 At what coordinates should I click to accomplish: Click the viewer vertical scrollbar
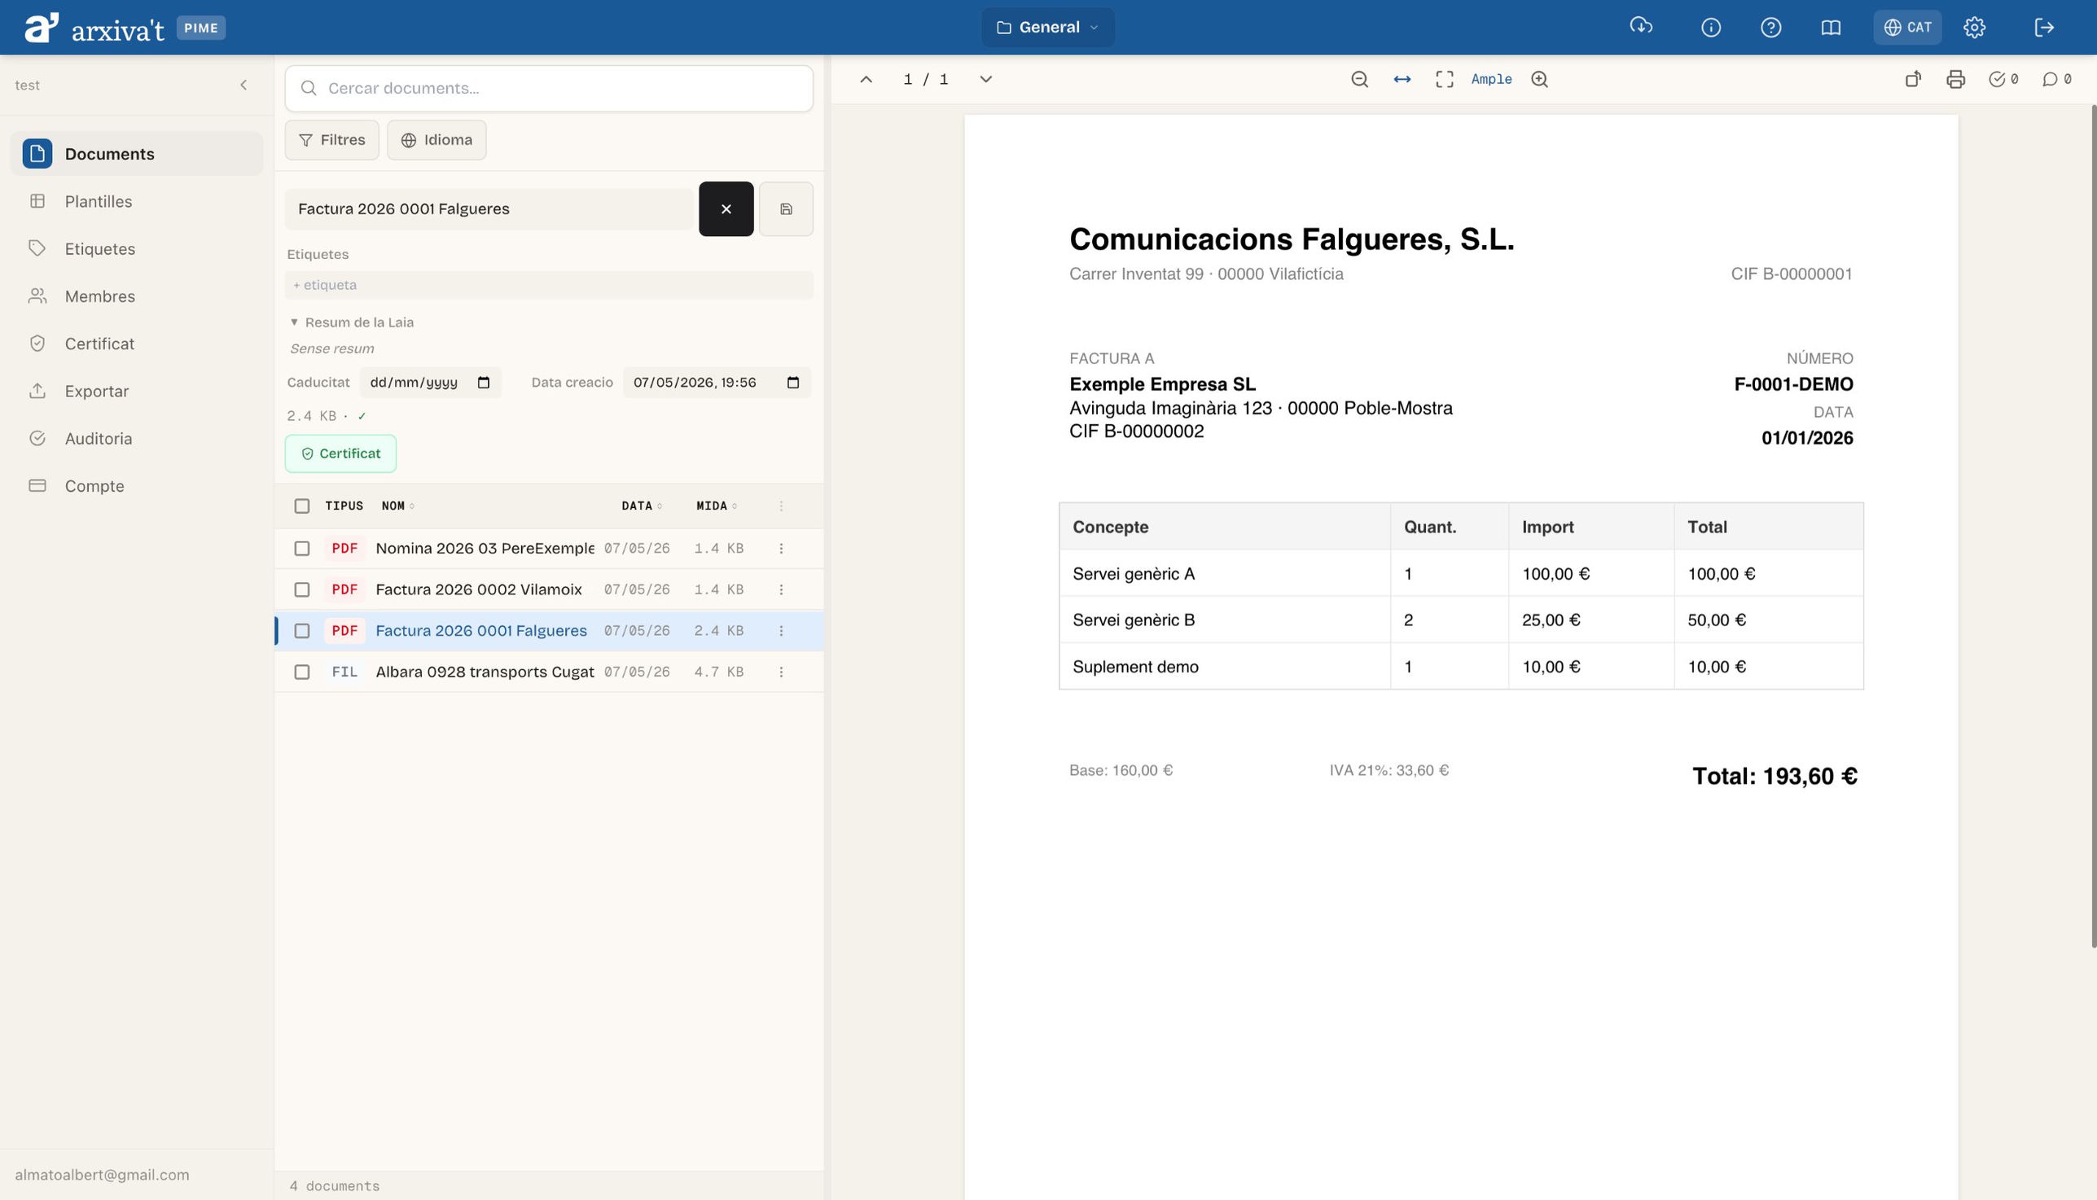tap(2094, 528)
